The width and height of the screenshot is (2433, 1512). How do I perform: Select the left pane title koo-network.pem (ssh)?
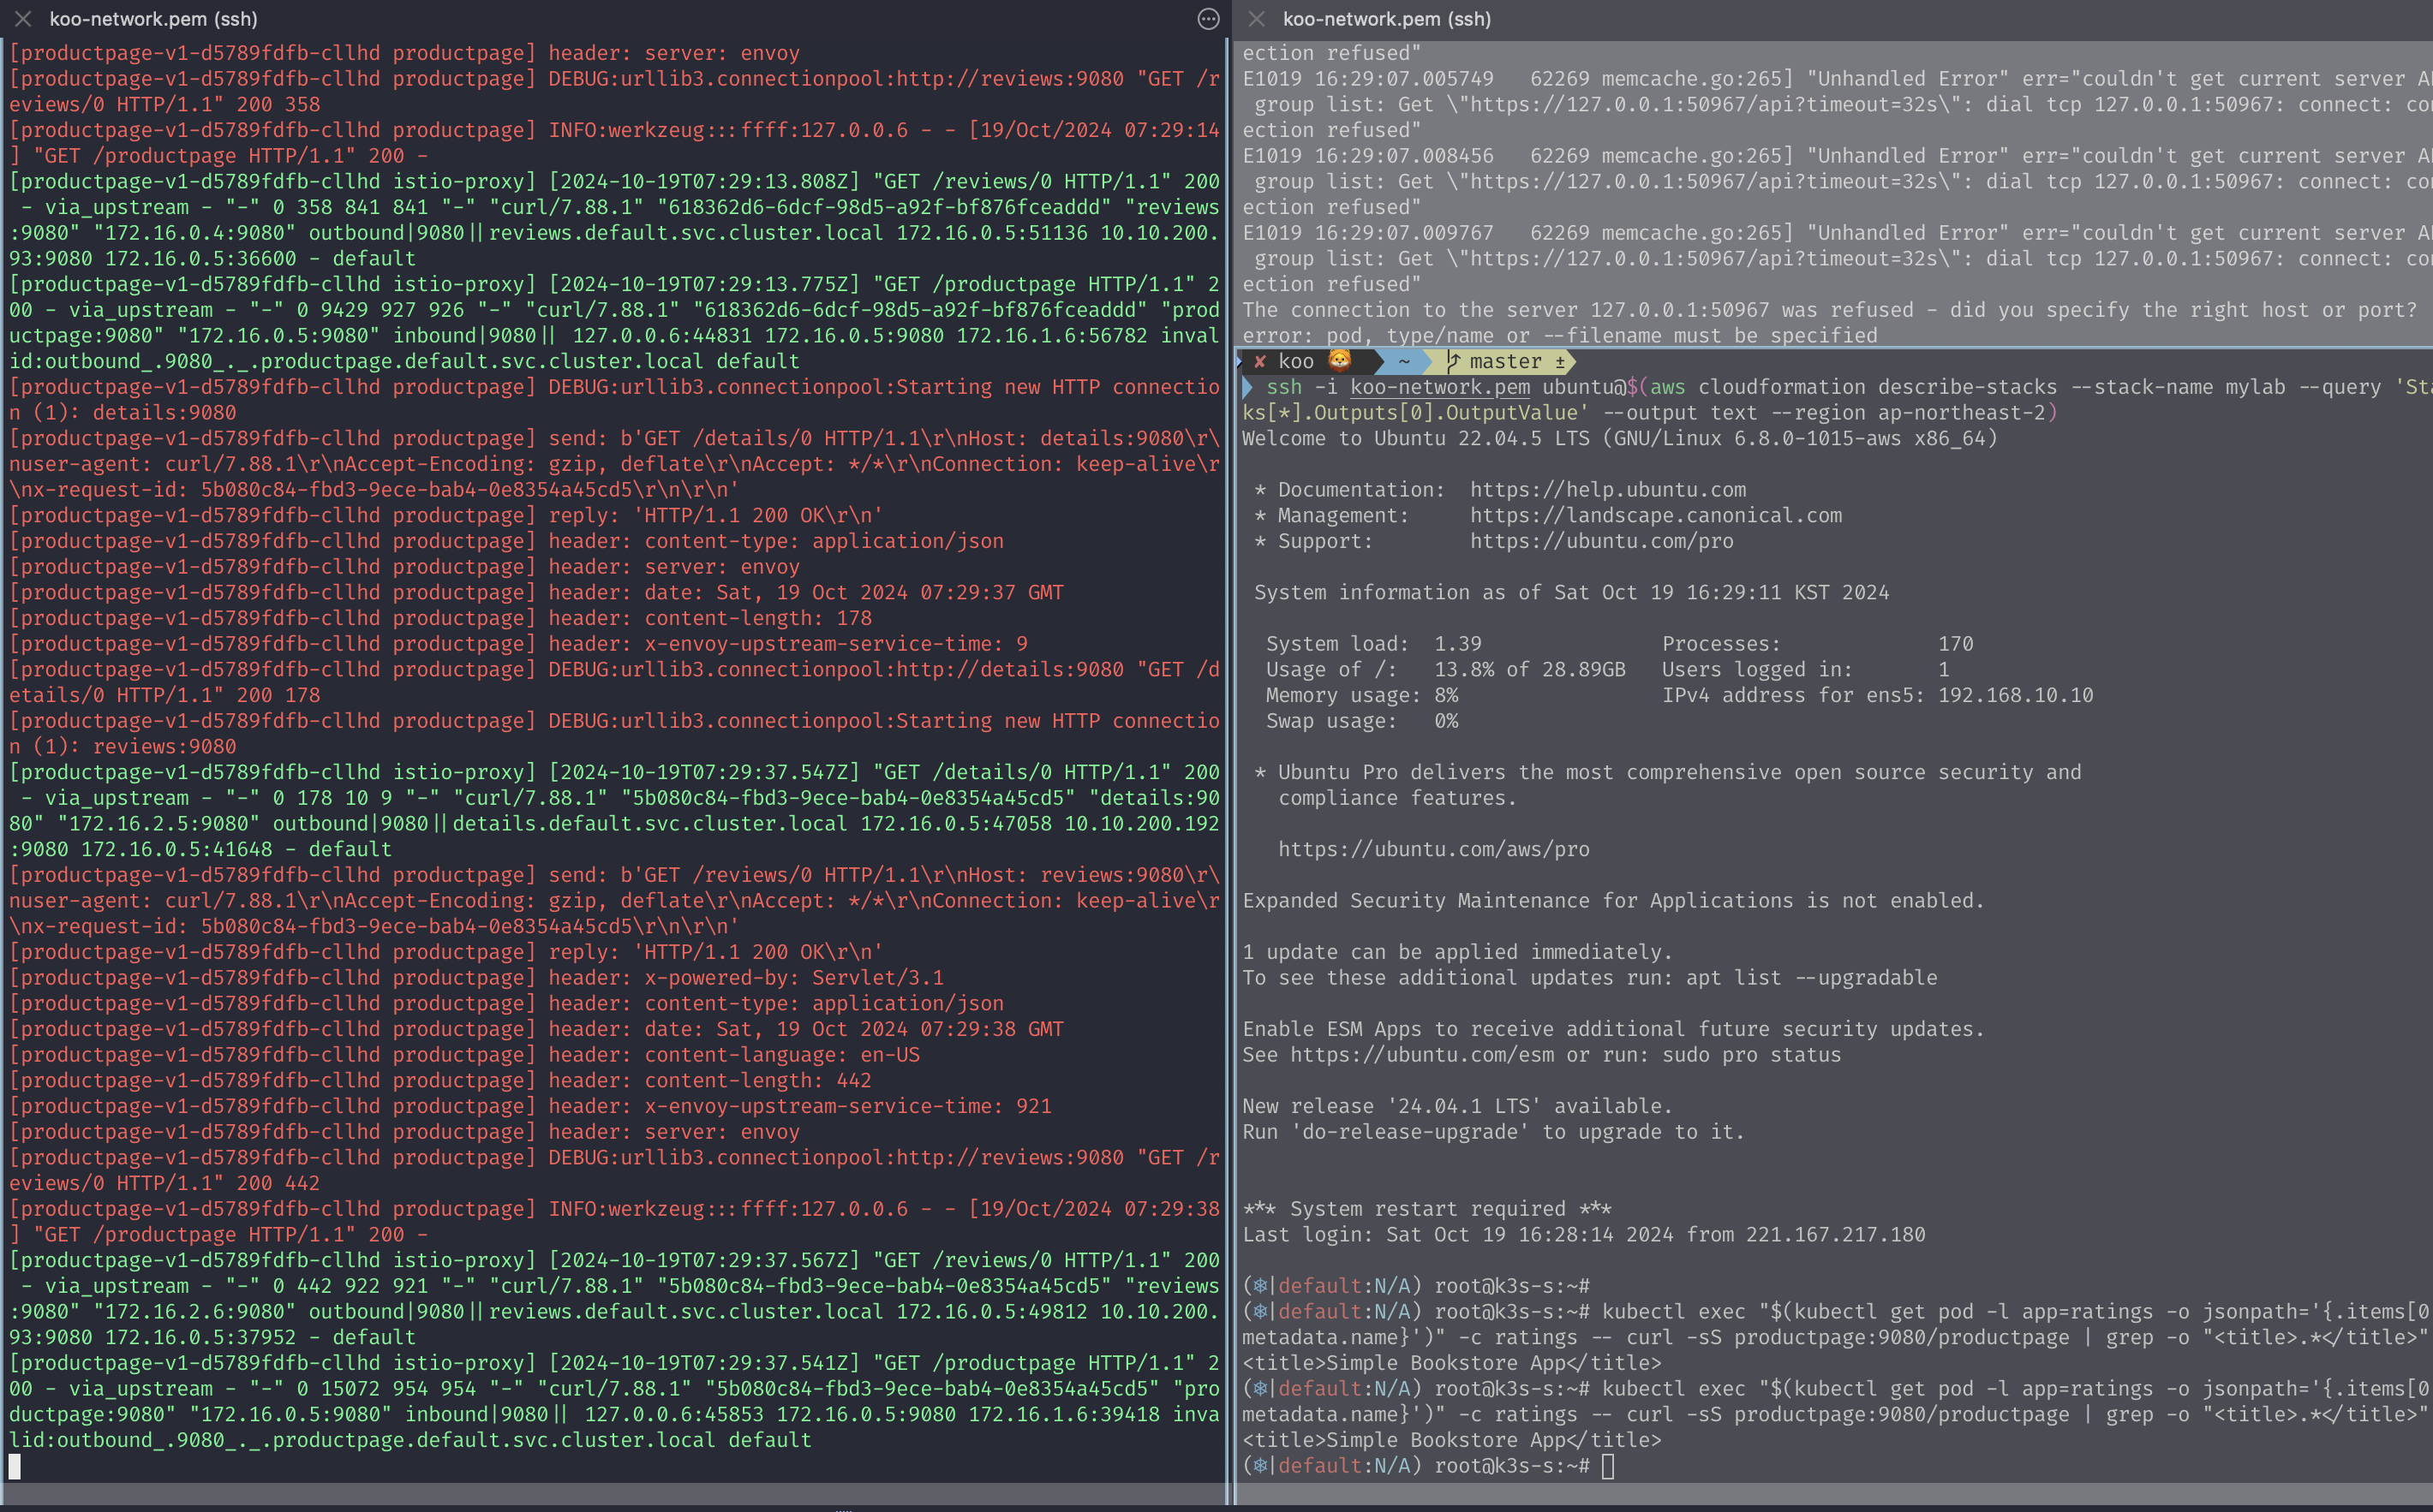click(x=154, y=19)
